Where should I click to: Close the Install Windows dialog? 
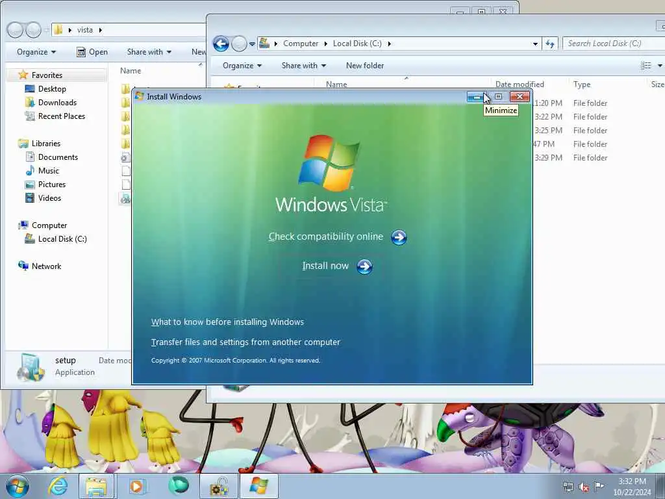pyautogui.click(x=520, y=97)
